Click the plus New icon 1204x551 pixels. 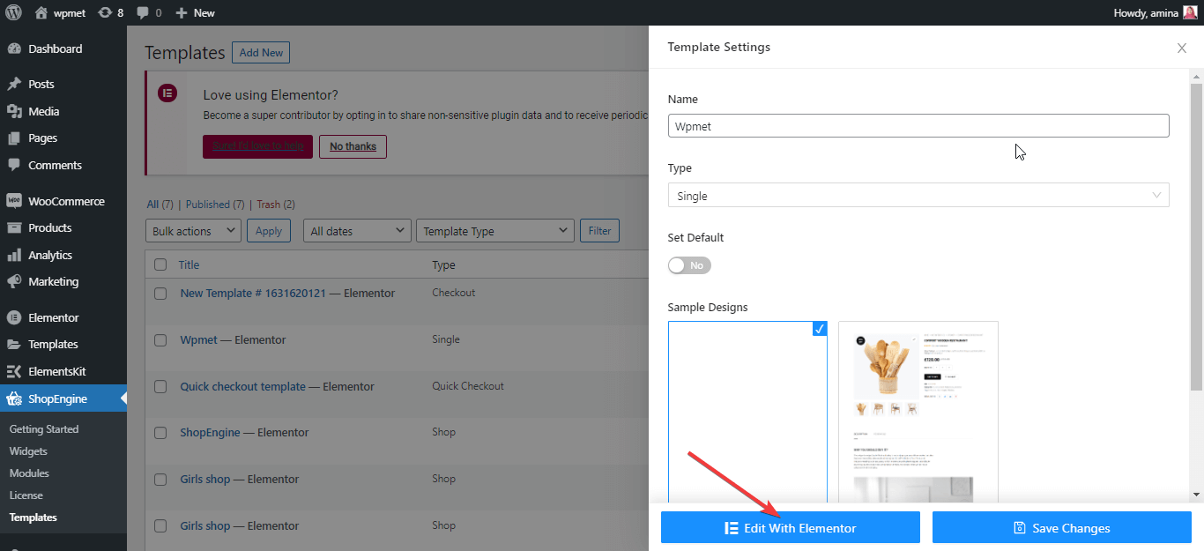pyautogui.click(x=181, y=12)
